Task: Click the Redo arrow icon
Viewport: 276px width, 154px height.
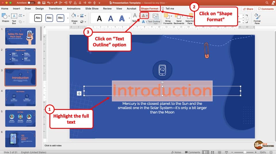Action: (x=56, y=3)
